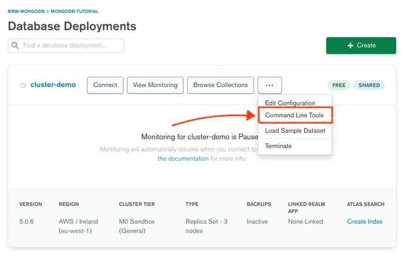Open the documentation link
The height and width of the screenshot is (254, 401).
click(x=183, y=159)
